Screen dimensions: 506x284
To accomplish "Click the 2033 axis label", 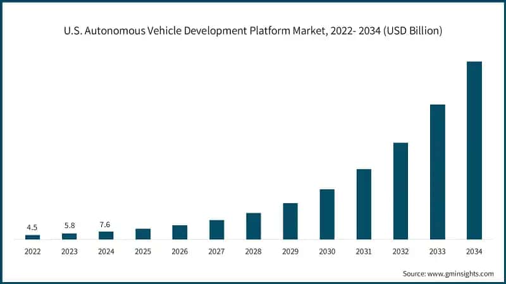I will [x=438, y=251].
